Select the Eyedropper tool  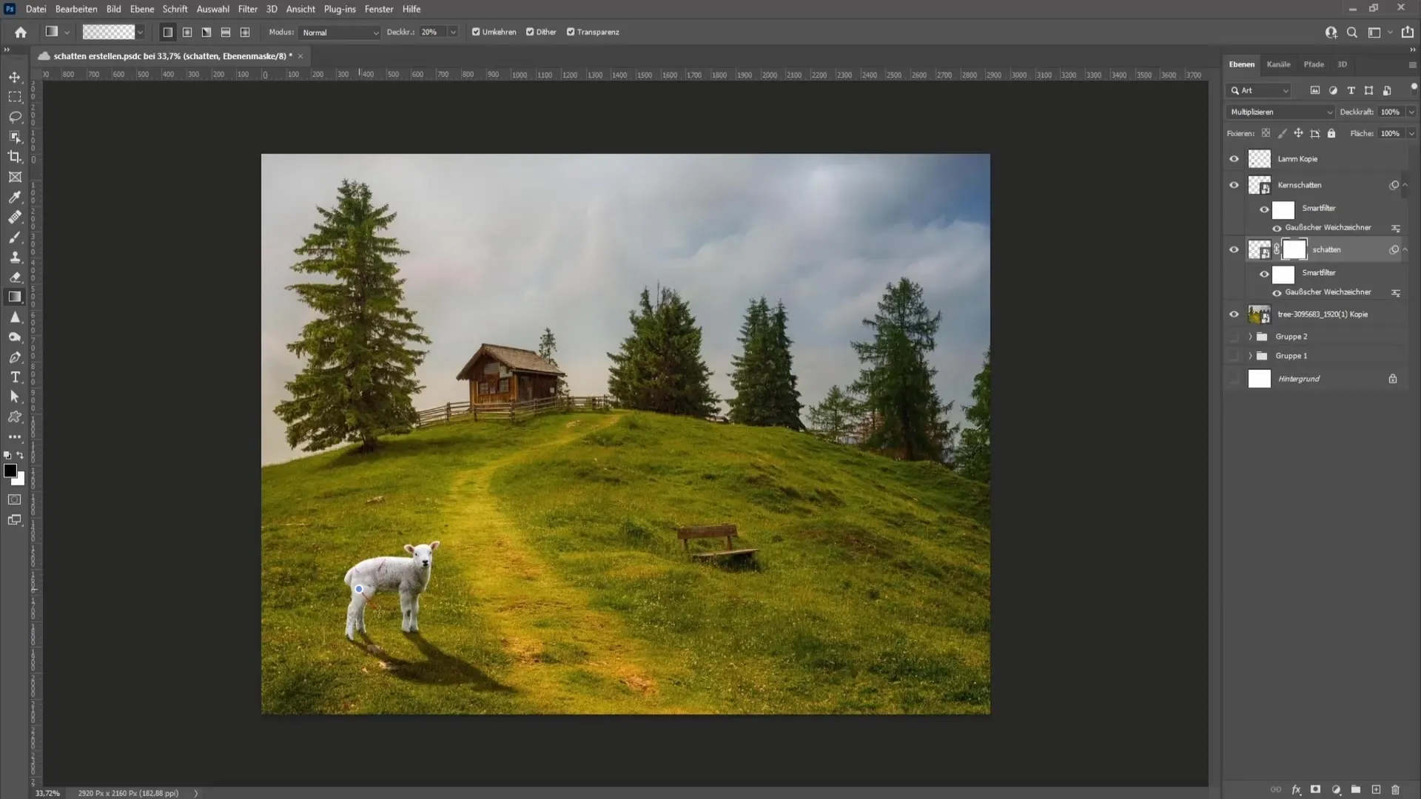pos(15,196)
